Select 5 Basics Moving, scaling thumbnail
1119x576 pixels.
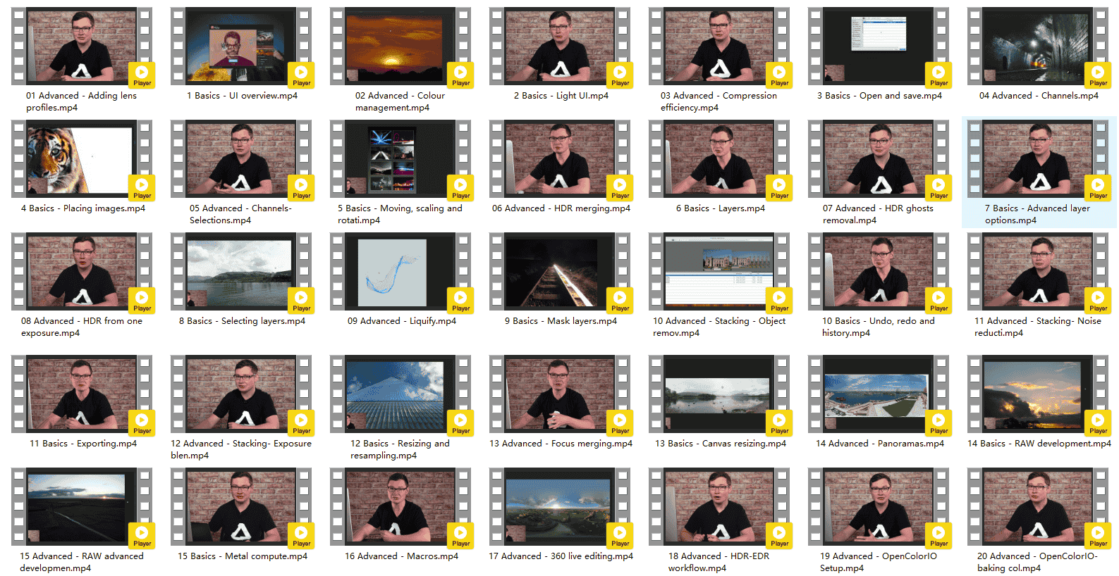click(400, 159)
